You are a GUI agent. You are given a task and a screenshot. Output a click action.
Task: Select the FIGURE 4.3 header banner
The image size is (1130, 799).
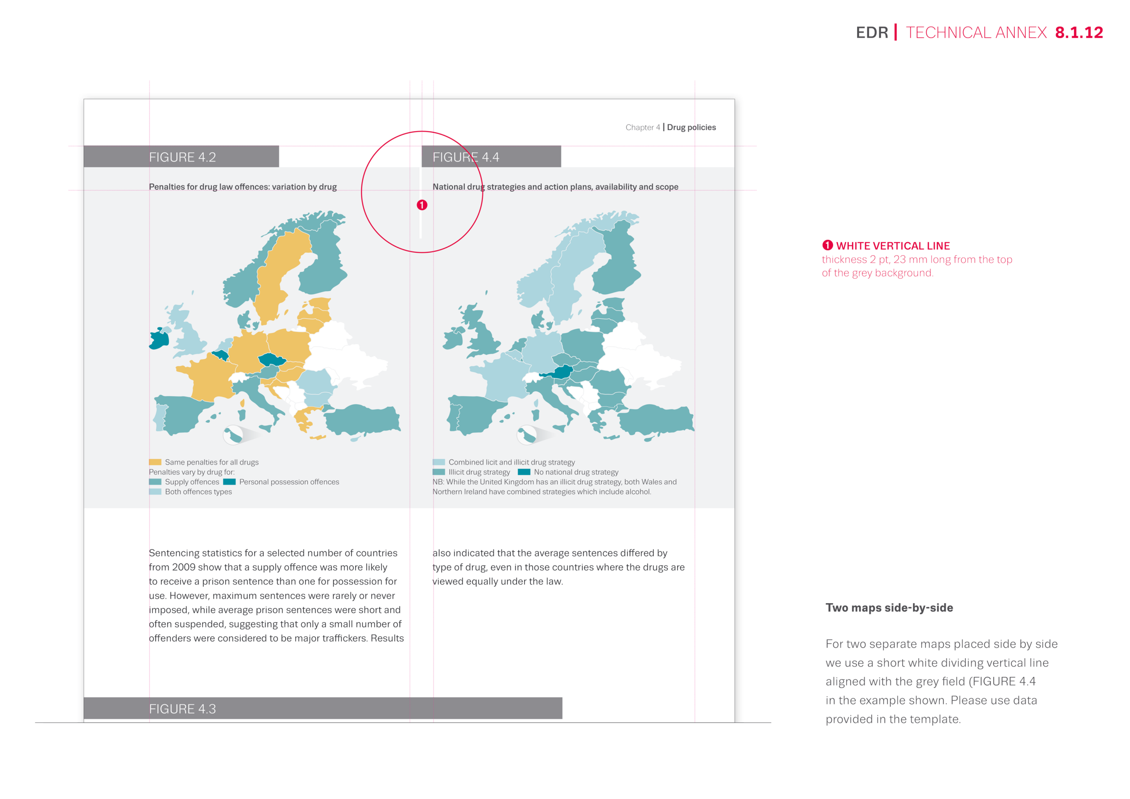click(x=322, y=708)
